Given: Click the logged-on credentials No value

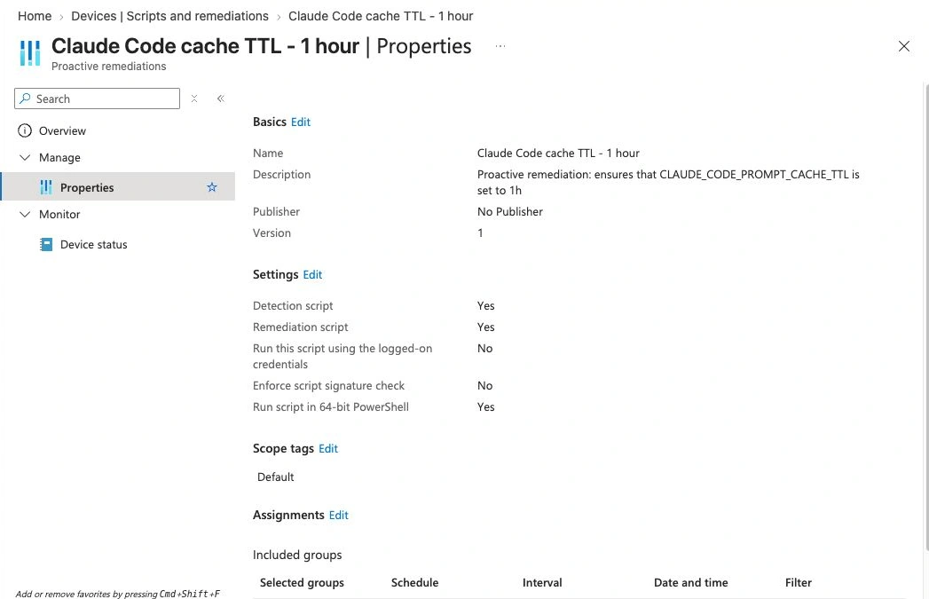Looking at the screenshot, I should (x=484, y=349).
